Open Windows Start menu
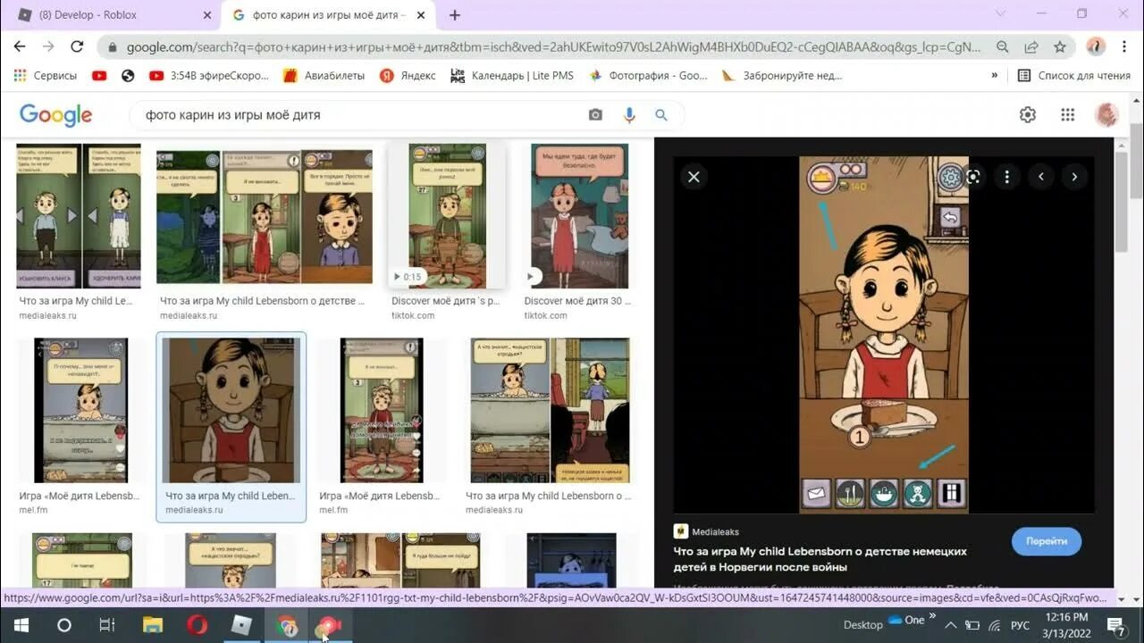 pos(21,625)
